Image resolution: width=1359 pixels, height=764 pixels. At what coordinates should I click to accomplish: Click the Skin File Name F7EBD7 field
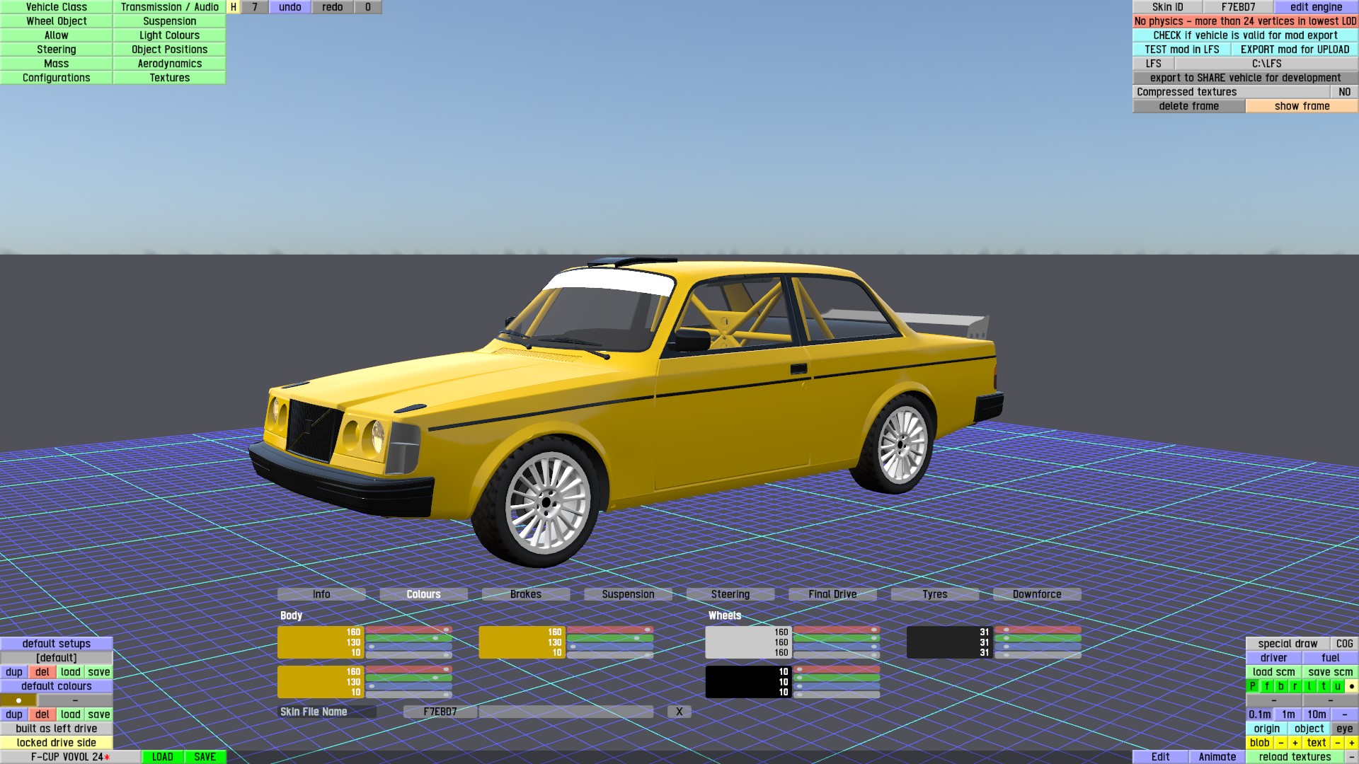(440, 712)
